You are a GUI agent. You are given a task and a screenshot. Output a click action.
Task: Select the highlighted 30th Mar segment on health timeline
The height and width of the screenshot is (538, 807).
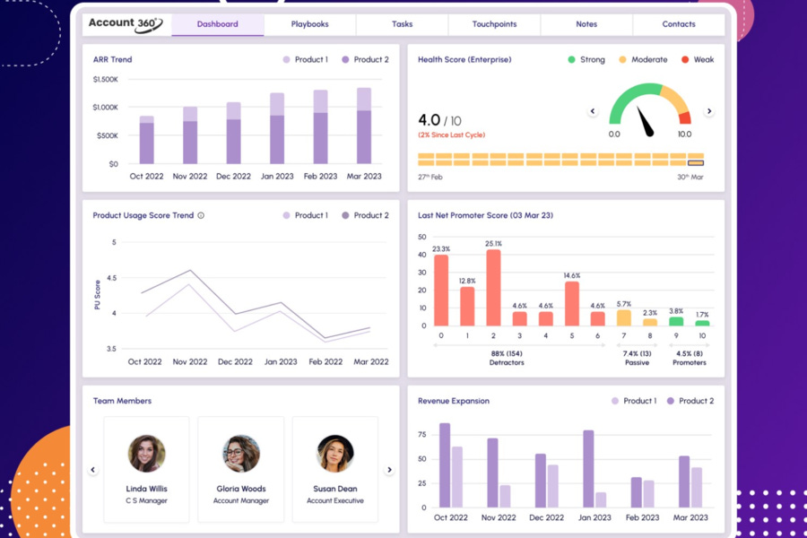(x=696, y=161)
